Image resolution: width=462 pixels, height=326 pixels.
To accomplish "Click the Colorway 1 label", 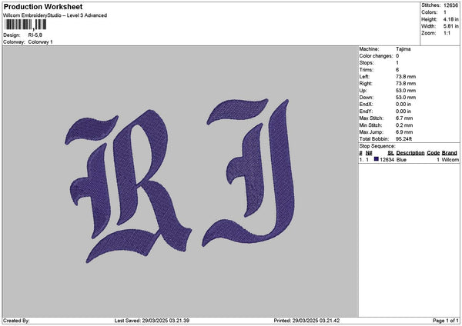I will pos(40,42).
